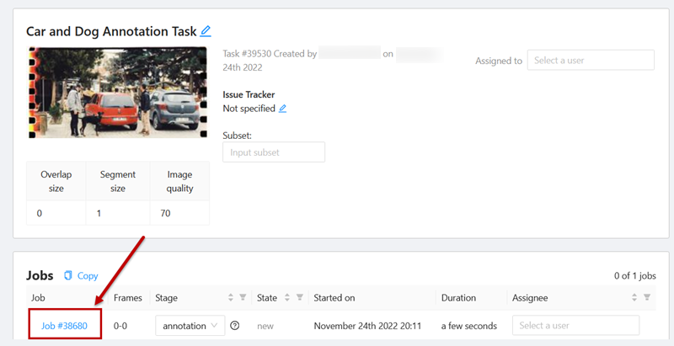Click the stage help question-mark icon
This screenshot has width=674, height=346.
235,326
